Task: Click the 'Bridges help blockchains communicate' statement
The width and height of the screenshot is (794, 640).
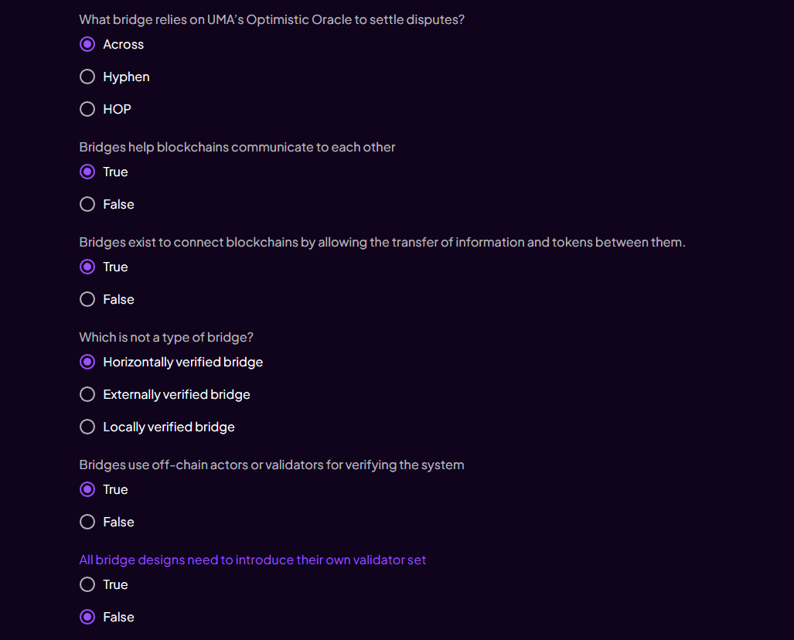Action: (237, 148)
